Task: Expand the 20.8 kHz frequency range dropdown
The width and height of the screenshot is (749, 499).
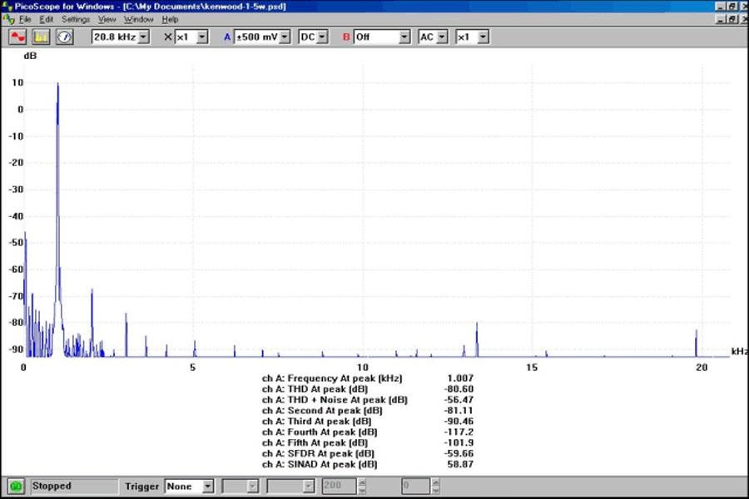Action: [x=143, y=37]
